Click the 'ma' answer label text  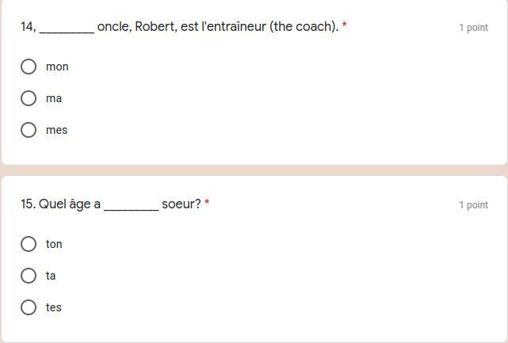pyautogui.click(x=54, y=98)
